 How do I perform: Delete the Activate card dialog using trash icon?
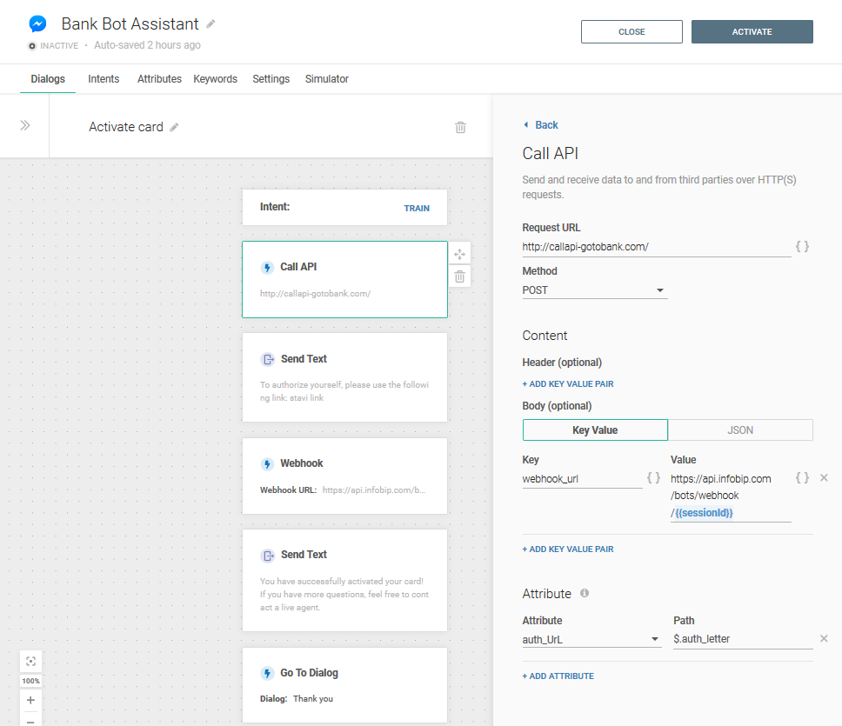click(460, 127)
